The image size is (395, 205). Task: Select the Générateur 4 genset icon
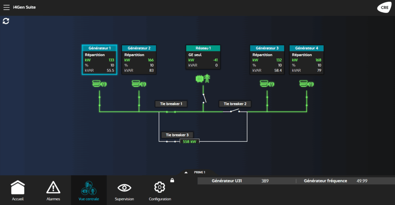[307, 83]
